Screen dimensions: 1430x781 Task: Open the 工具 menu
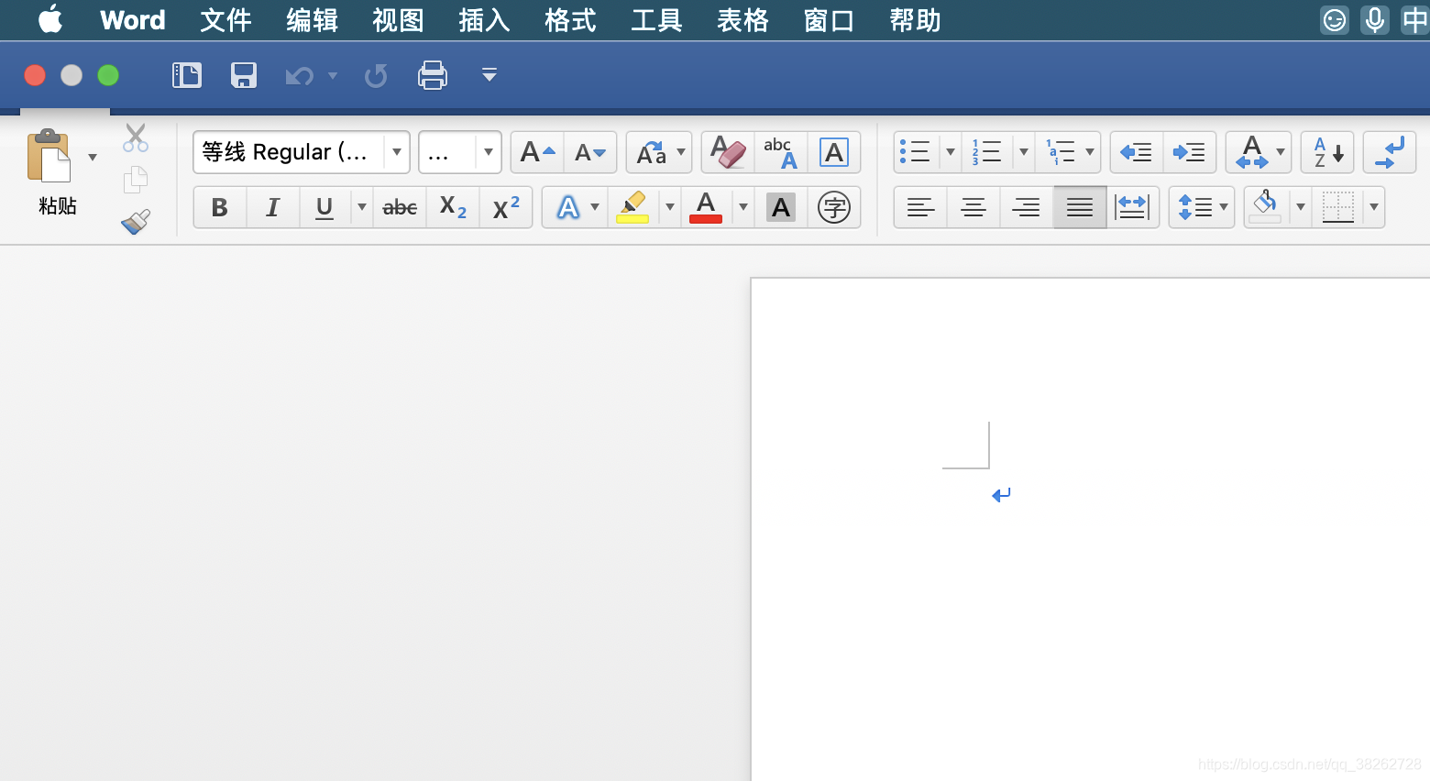(656, 20)
